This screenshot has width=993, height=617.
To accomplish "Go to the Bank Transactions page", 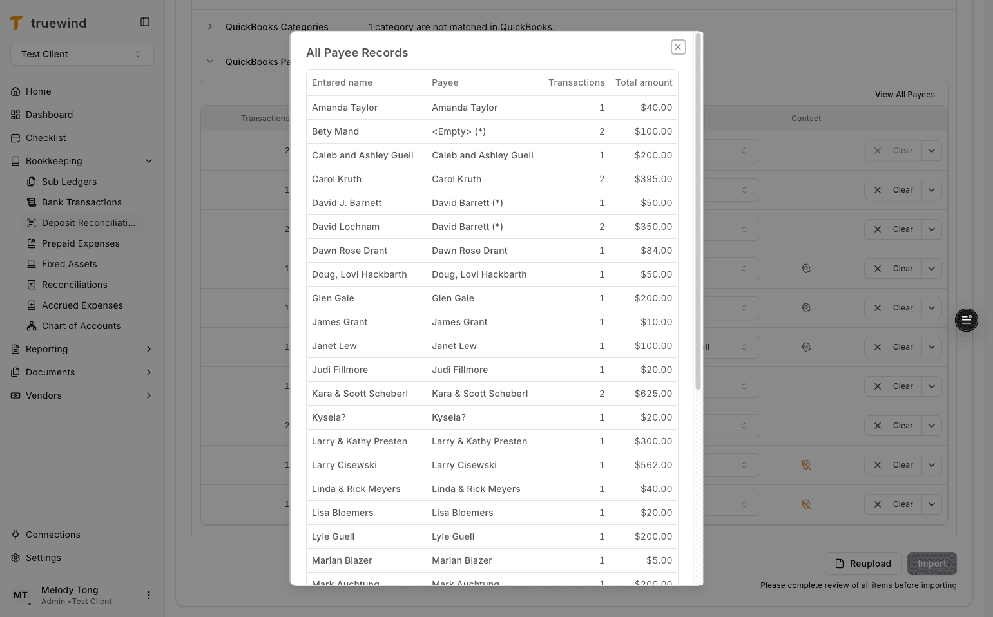I will click(81, 202).
